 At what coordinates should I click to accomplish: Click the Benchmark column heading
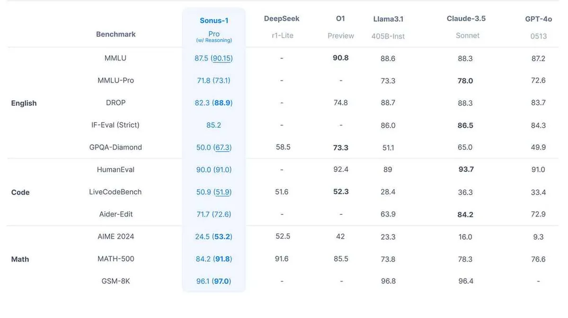[116, 34]
